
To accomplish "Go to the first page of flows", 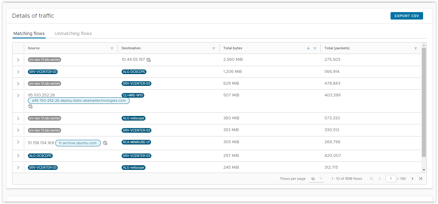I will (372, 179).
